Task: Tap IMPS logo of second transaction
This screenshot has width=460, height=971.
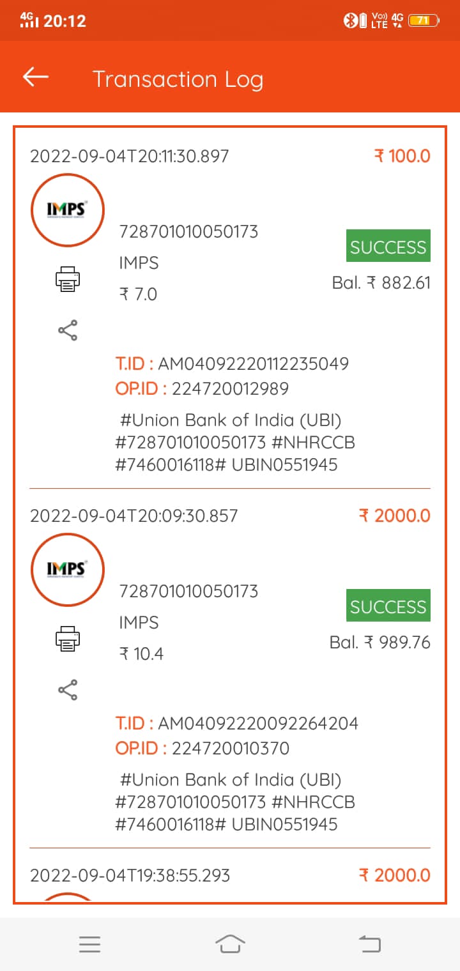Action: coord(67,570)
